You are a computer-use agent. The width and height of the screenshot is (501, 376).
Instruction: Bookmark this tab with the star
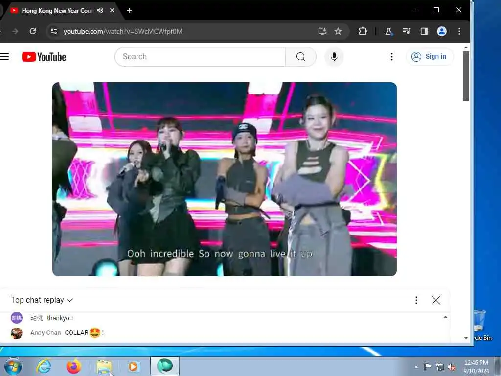click(338, 31)
